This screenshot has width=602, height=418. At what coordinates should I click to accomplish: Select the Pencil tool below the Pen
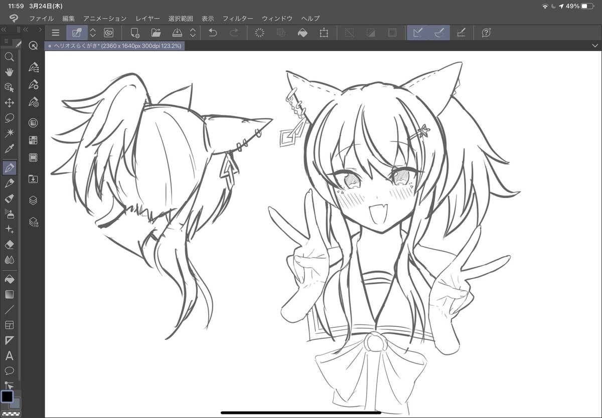9,183
